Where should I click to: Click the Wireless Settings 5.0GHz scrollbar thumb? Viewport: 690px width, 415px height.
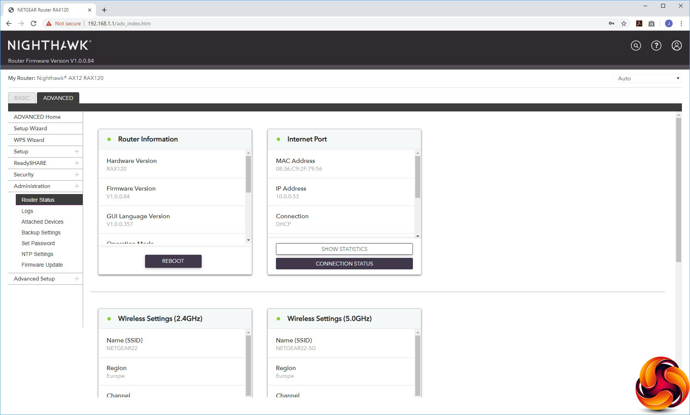(x=418, y=365)
